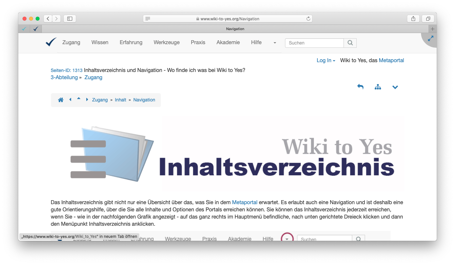Viewport: 455px width, 265px height.
Task: Click the Metaportal link in paragraph
Action: coord(244,203)
